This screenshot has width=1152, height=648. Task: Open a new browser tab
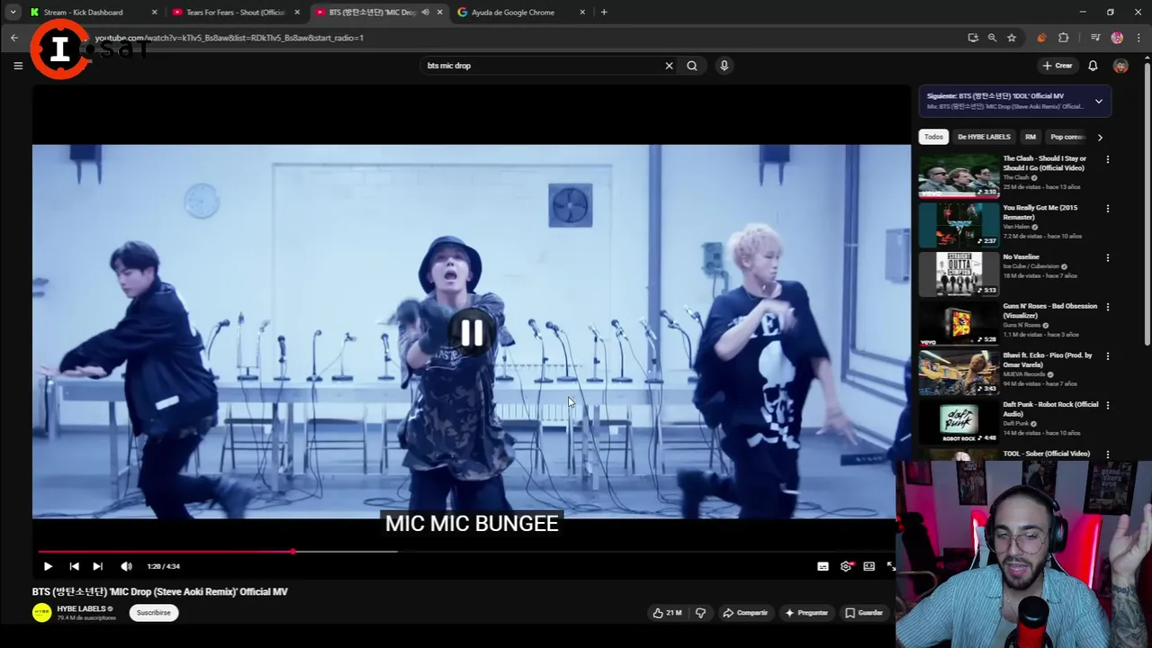(604, 13)
